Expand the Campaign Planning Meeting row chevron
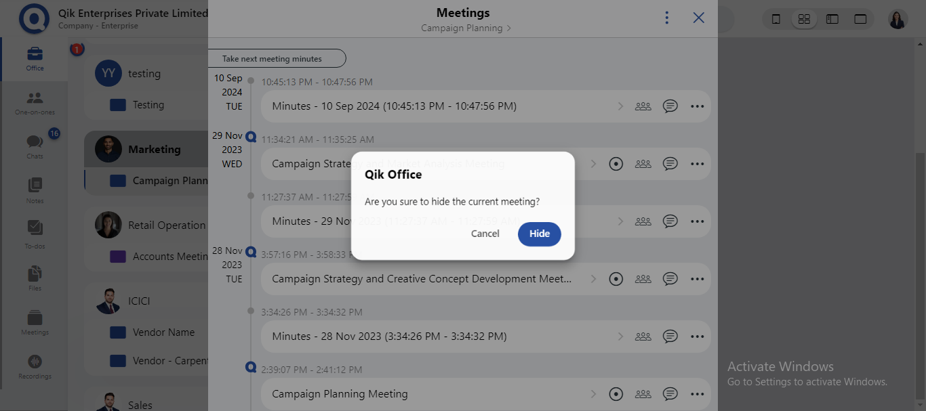 coord(593,394)
